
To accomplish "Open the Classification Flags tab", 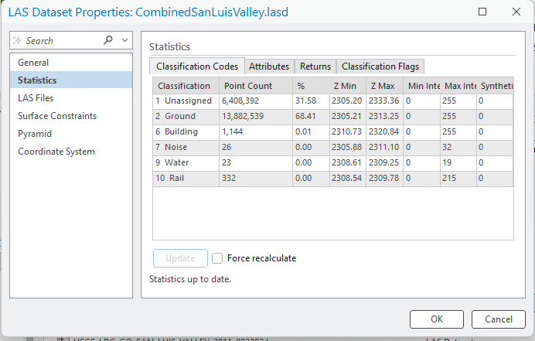I will 380,66.
